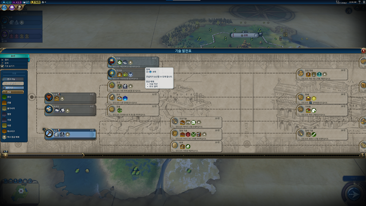Click the 완료 legend entry

click(x=13, y=92)
